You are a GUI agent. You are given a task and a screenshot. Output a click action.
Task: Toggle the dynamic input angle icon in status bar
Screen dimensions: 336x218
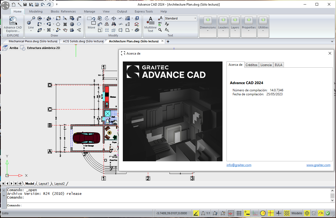(x=196, y=213)
